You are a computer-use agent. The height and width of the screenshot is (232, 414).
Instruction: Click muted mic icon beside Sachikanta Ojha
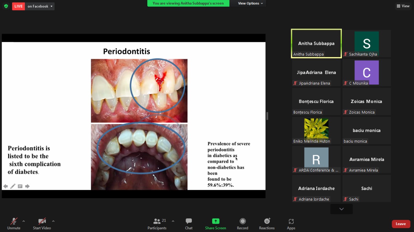coord(346,54)
